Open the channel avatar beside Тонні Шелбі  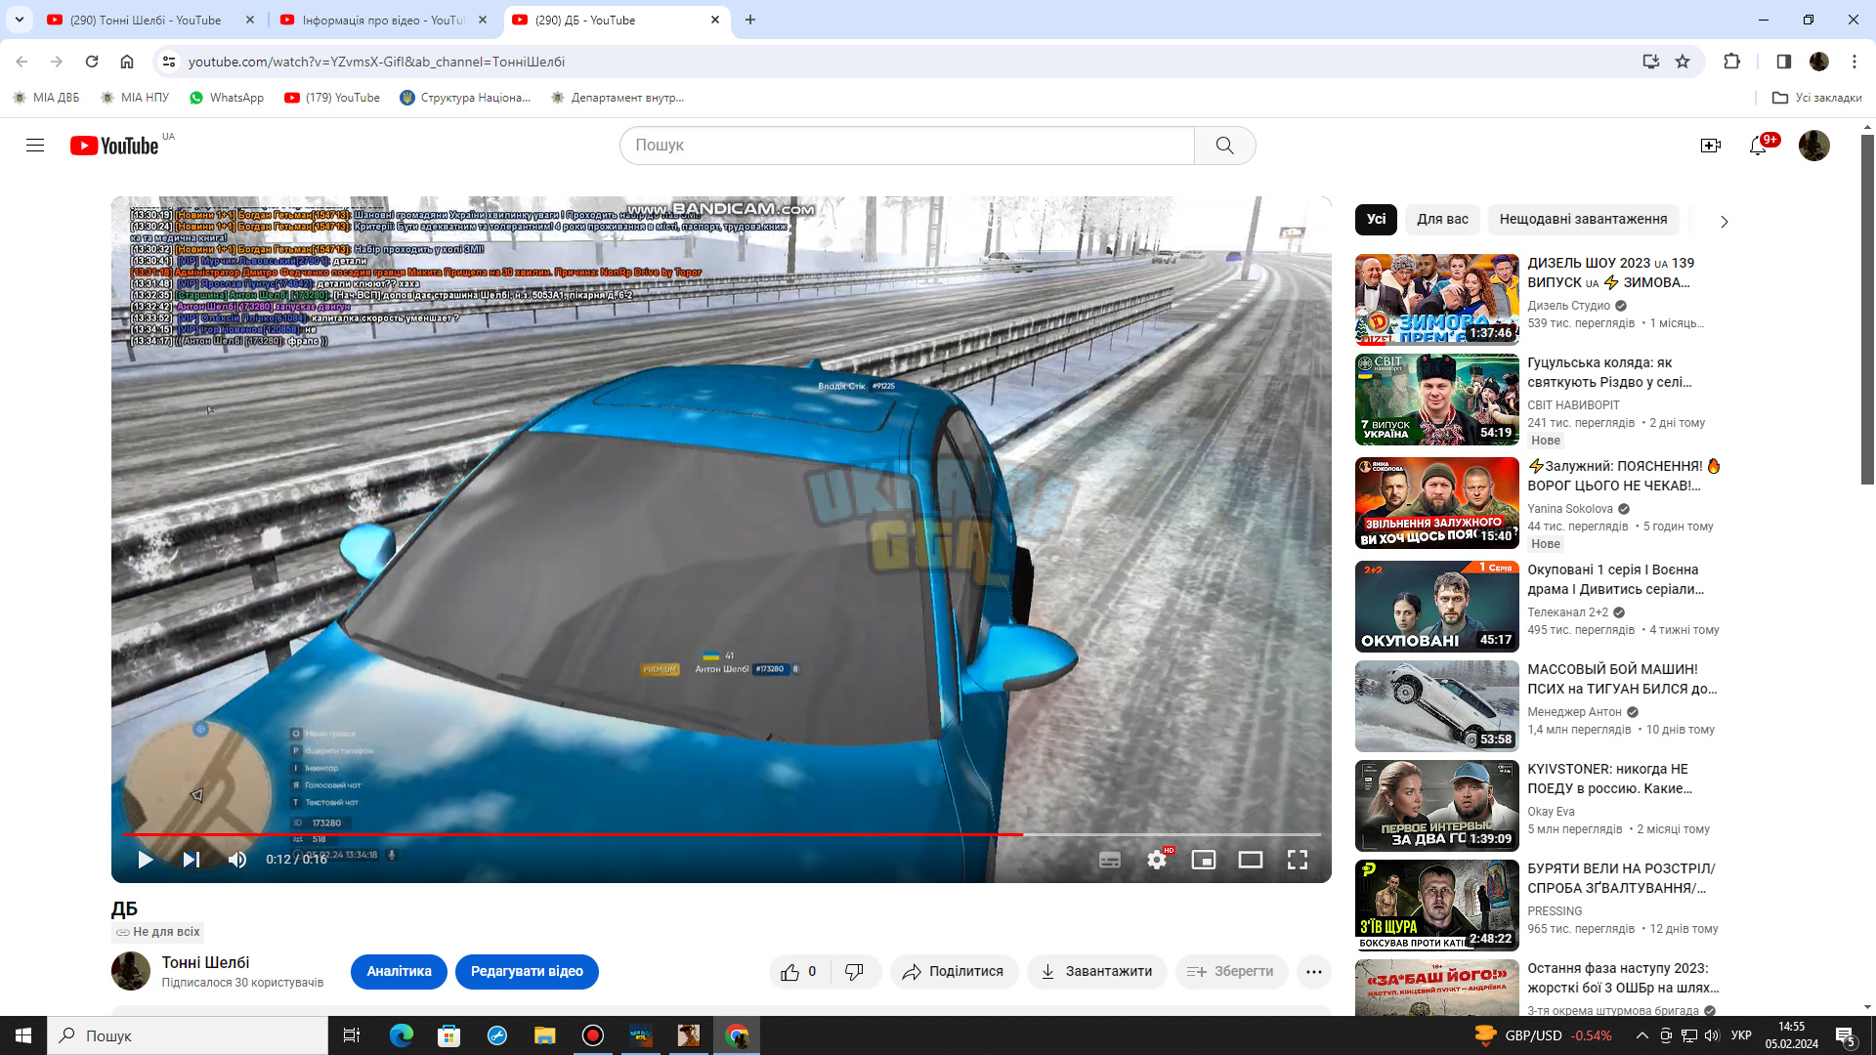pyautogui.click(x=131, y=972)
